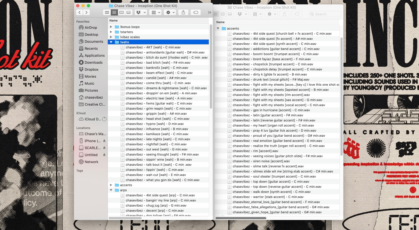Click Edit Tags button in front window
Screen dimensions: 419x230
click(x=196, y=12)
